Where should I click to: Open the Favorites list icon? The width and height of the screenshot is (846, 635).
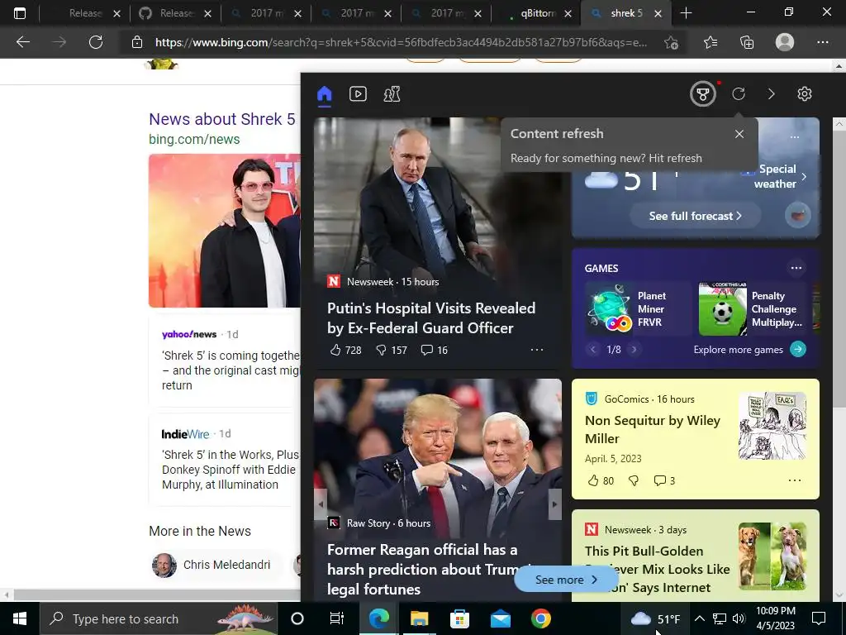711,42
